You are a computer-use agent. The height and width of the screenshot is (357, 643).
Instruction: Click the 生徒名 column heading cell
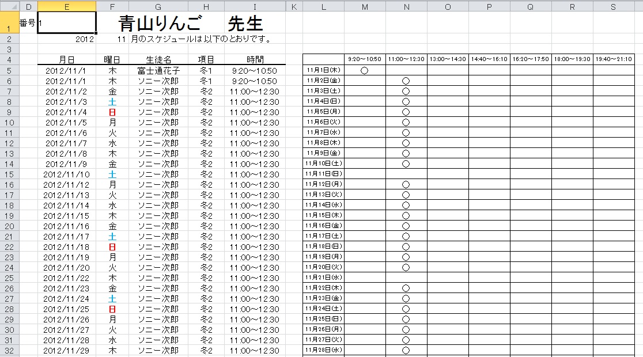[158, 59]
